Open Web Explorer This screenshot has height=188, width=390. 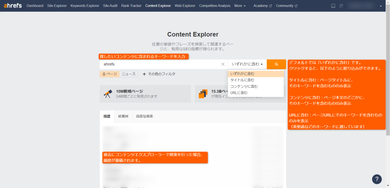pyautogui.click(x=185, y=6)
